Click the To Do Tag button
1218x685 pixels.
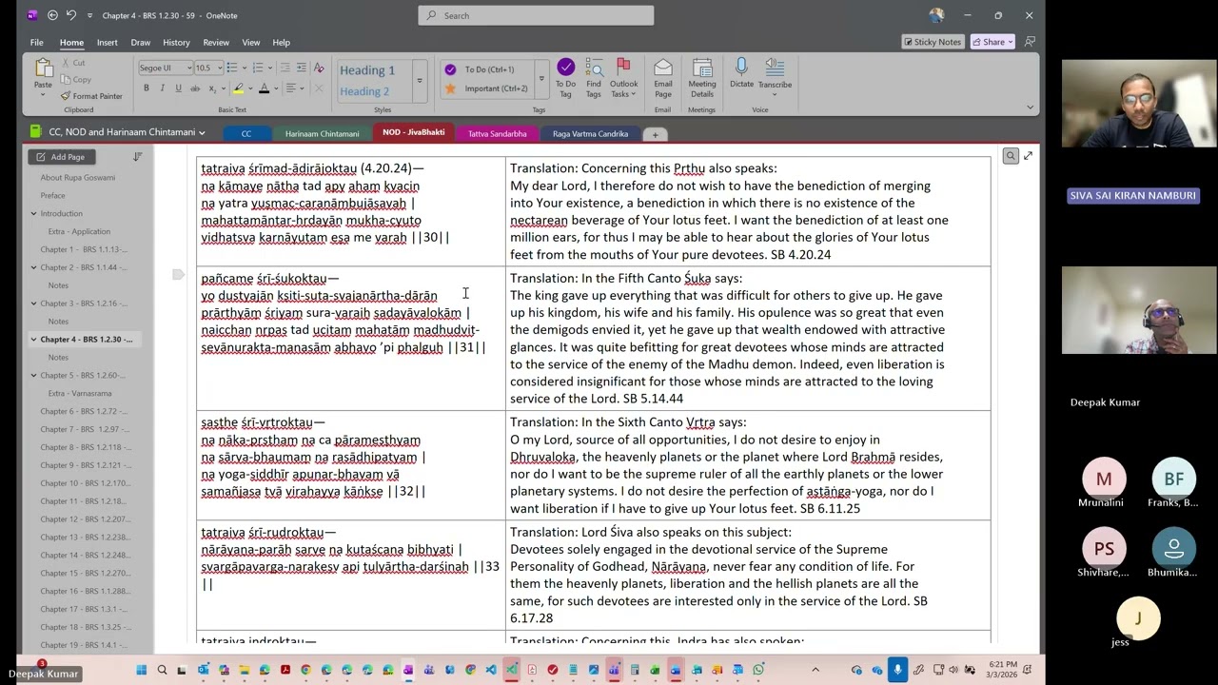[565, 77]
